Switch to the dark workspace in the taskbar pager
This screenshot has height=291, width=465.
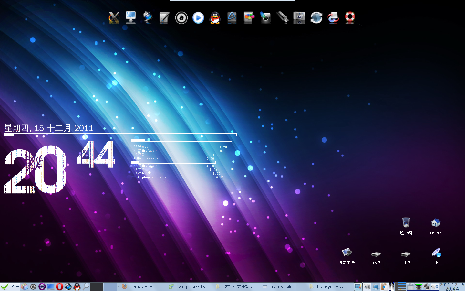97,286
